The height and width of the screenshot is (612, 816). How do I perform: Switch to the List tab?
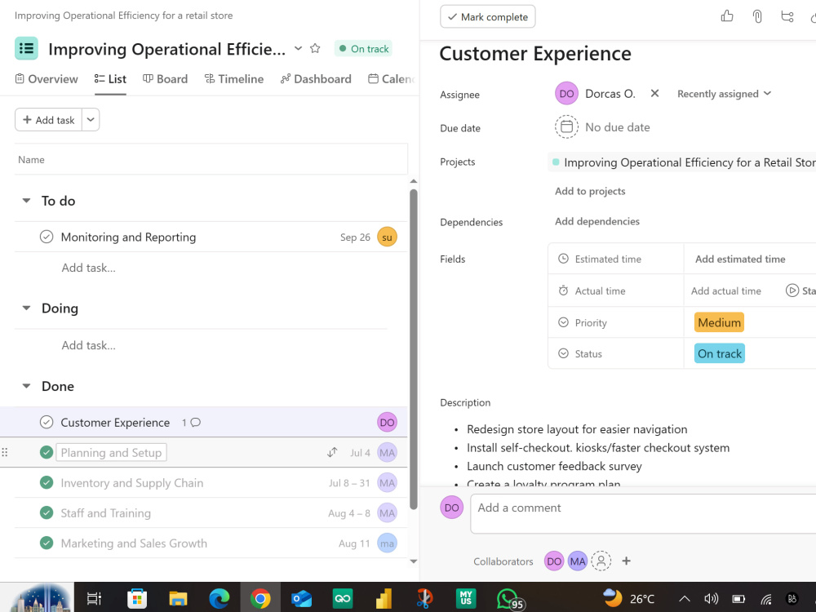coord(110,78)
